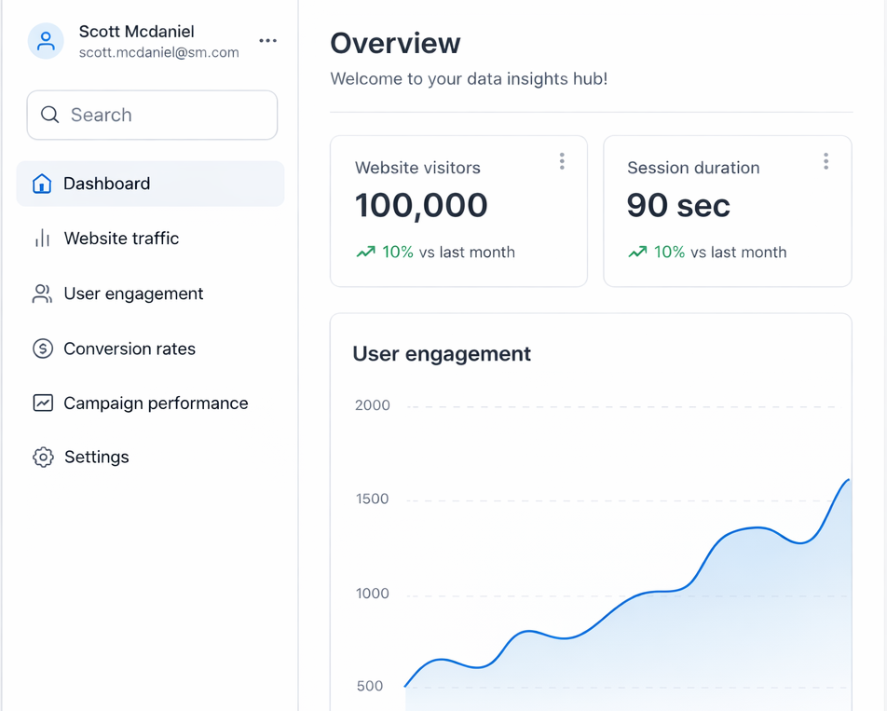Click the Conversion rates dollar icon
This screenshot has width=887, height=711.
(43, 349)
